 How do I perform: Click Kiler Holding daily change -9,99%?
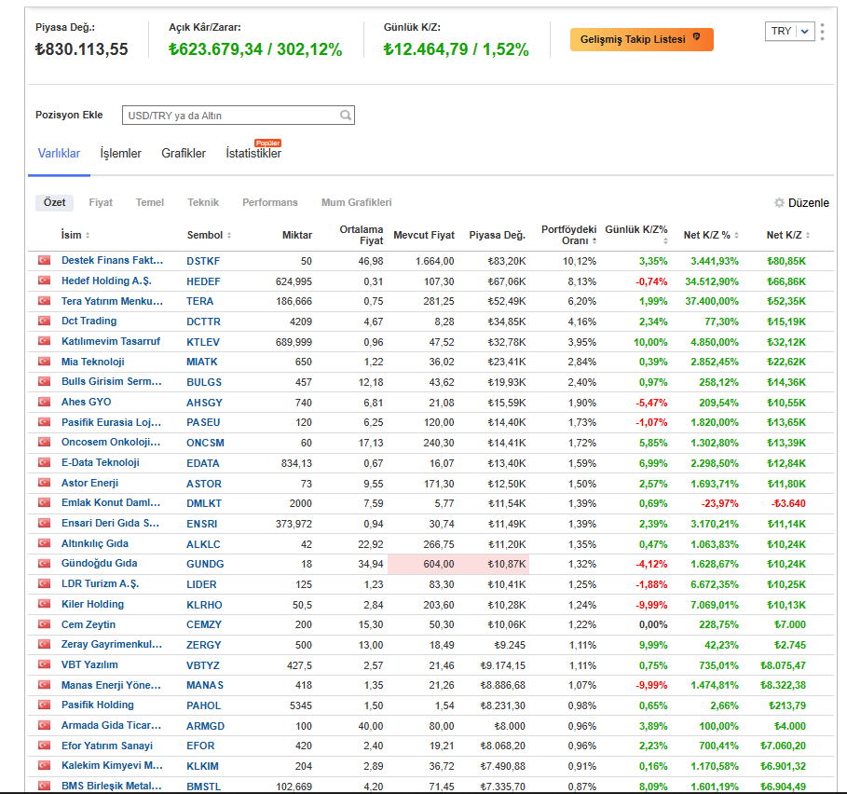click(x=651, y=605)
